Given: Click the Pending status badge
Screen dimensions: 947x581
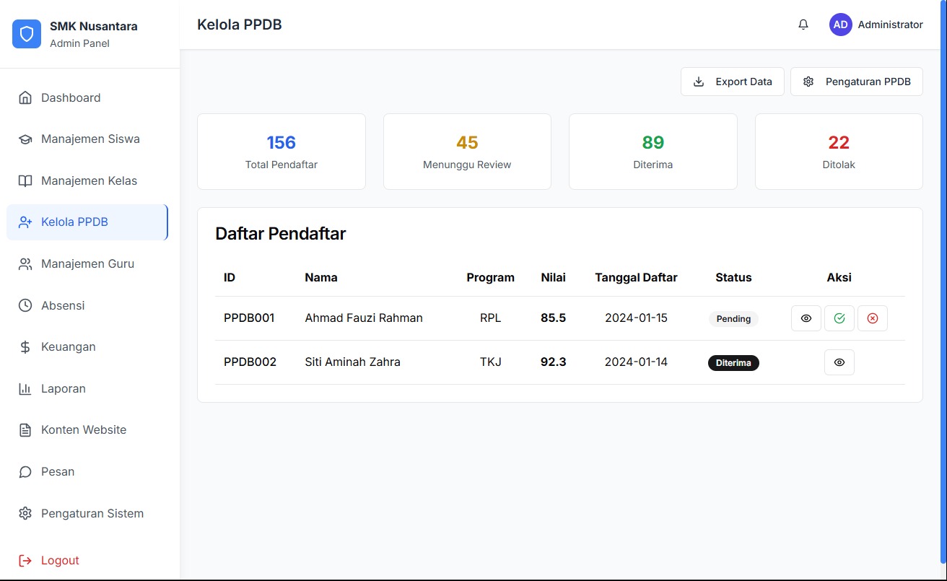Looking at the screenshot, I should [x=733, y=319].
